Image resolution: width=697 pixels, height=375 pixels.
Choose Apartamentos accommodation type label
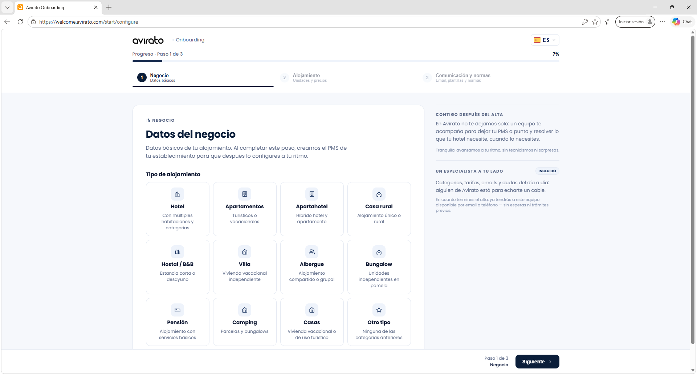245,206
